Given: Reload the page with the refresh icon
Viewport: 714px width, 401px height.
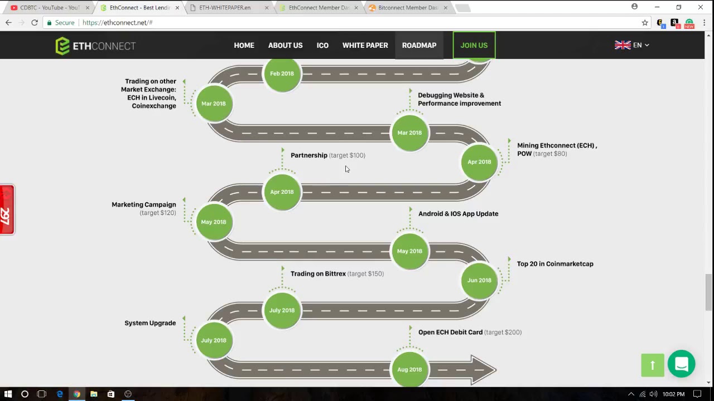Looking at the screenshot, I should pos(35,22).
